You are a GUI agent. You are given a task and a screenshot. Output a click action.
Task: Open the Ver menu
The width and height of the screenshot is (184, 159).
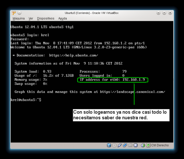pyautogui.click(x=31, y=18)
